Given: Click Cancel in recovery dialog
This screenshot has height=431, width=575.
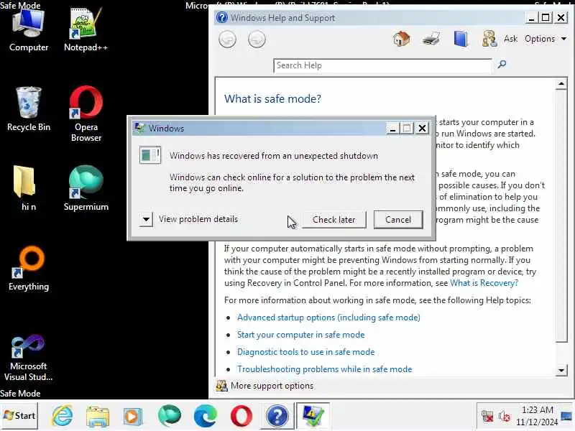Looking at the screenshot, I should point(398,220).
